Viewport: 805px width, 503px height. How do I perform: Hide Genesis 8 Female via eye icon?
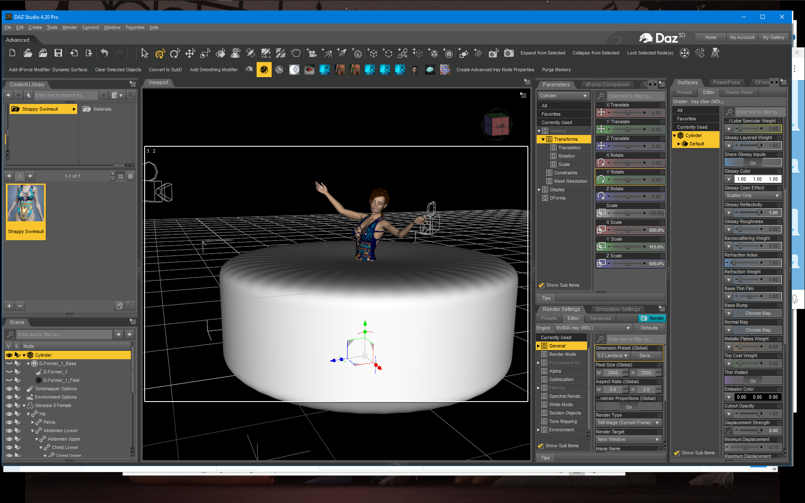click(9, 405)
